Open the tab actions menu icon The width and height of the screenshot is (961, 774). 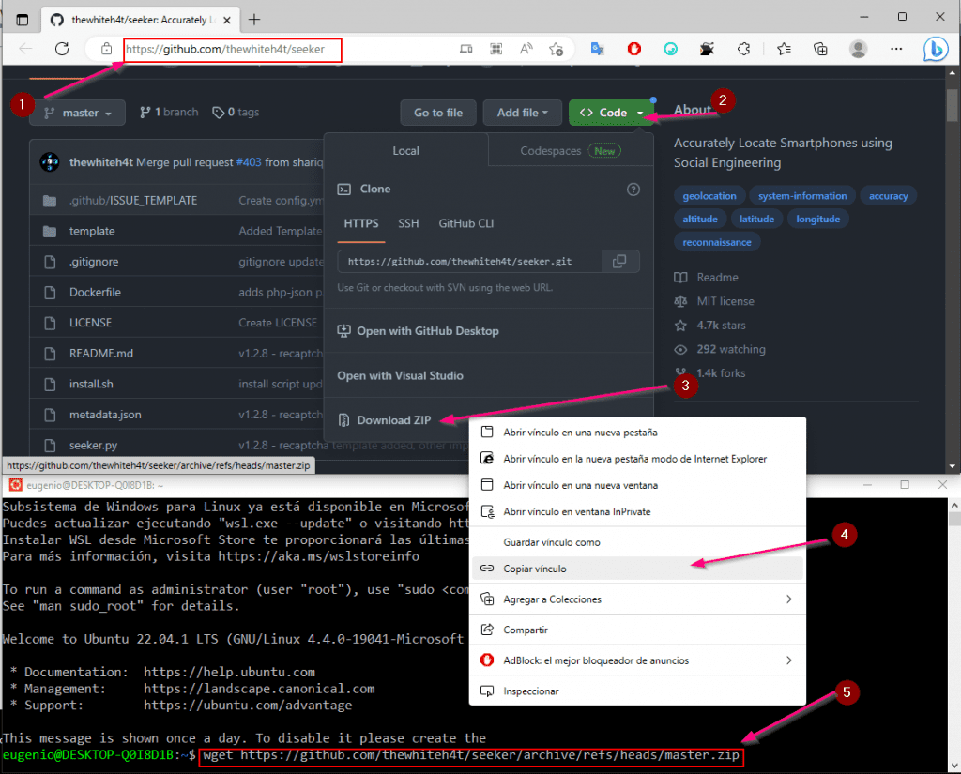click(23, 20)
